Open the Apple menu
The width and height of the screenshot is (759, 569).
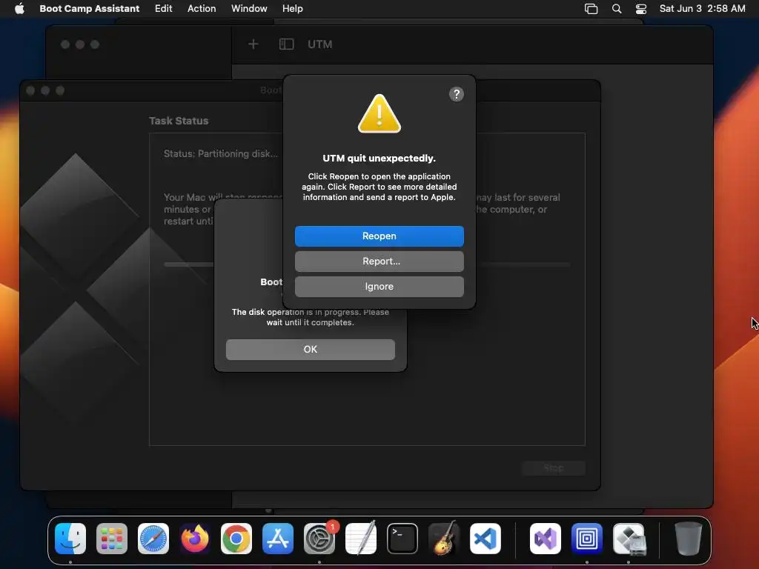coord(19,9)
